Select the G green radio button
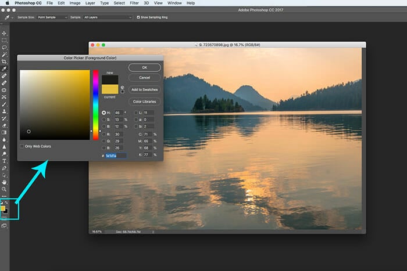 [x=104, y=141]
